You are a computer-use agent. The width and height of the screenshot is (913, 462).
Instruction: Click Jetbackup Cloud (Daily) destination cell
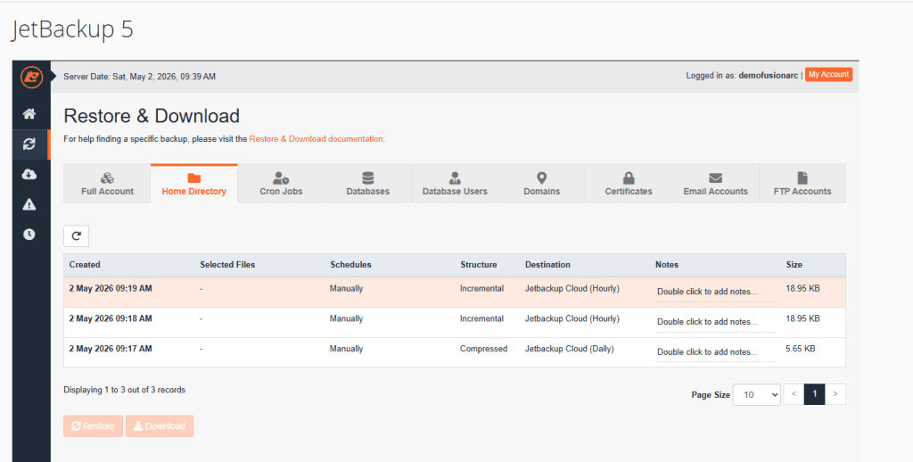tap(570, 349)
